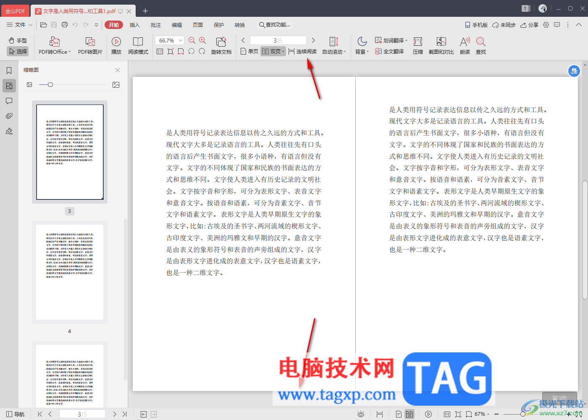
Task: Start slideshow with 播放 icon
Action: click(116, 42)
